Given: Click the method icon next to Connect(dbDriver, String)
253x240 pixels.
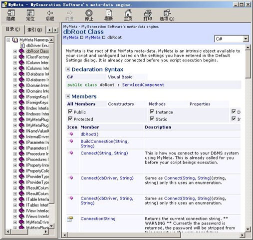Looking at the screenshot, I should tap(71, 177).
